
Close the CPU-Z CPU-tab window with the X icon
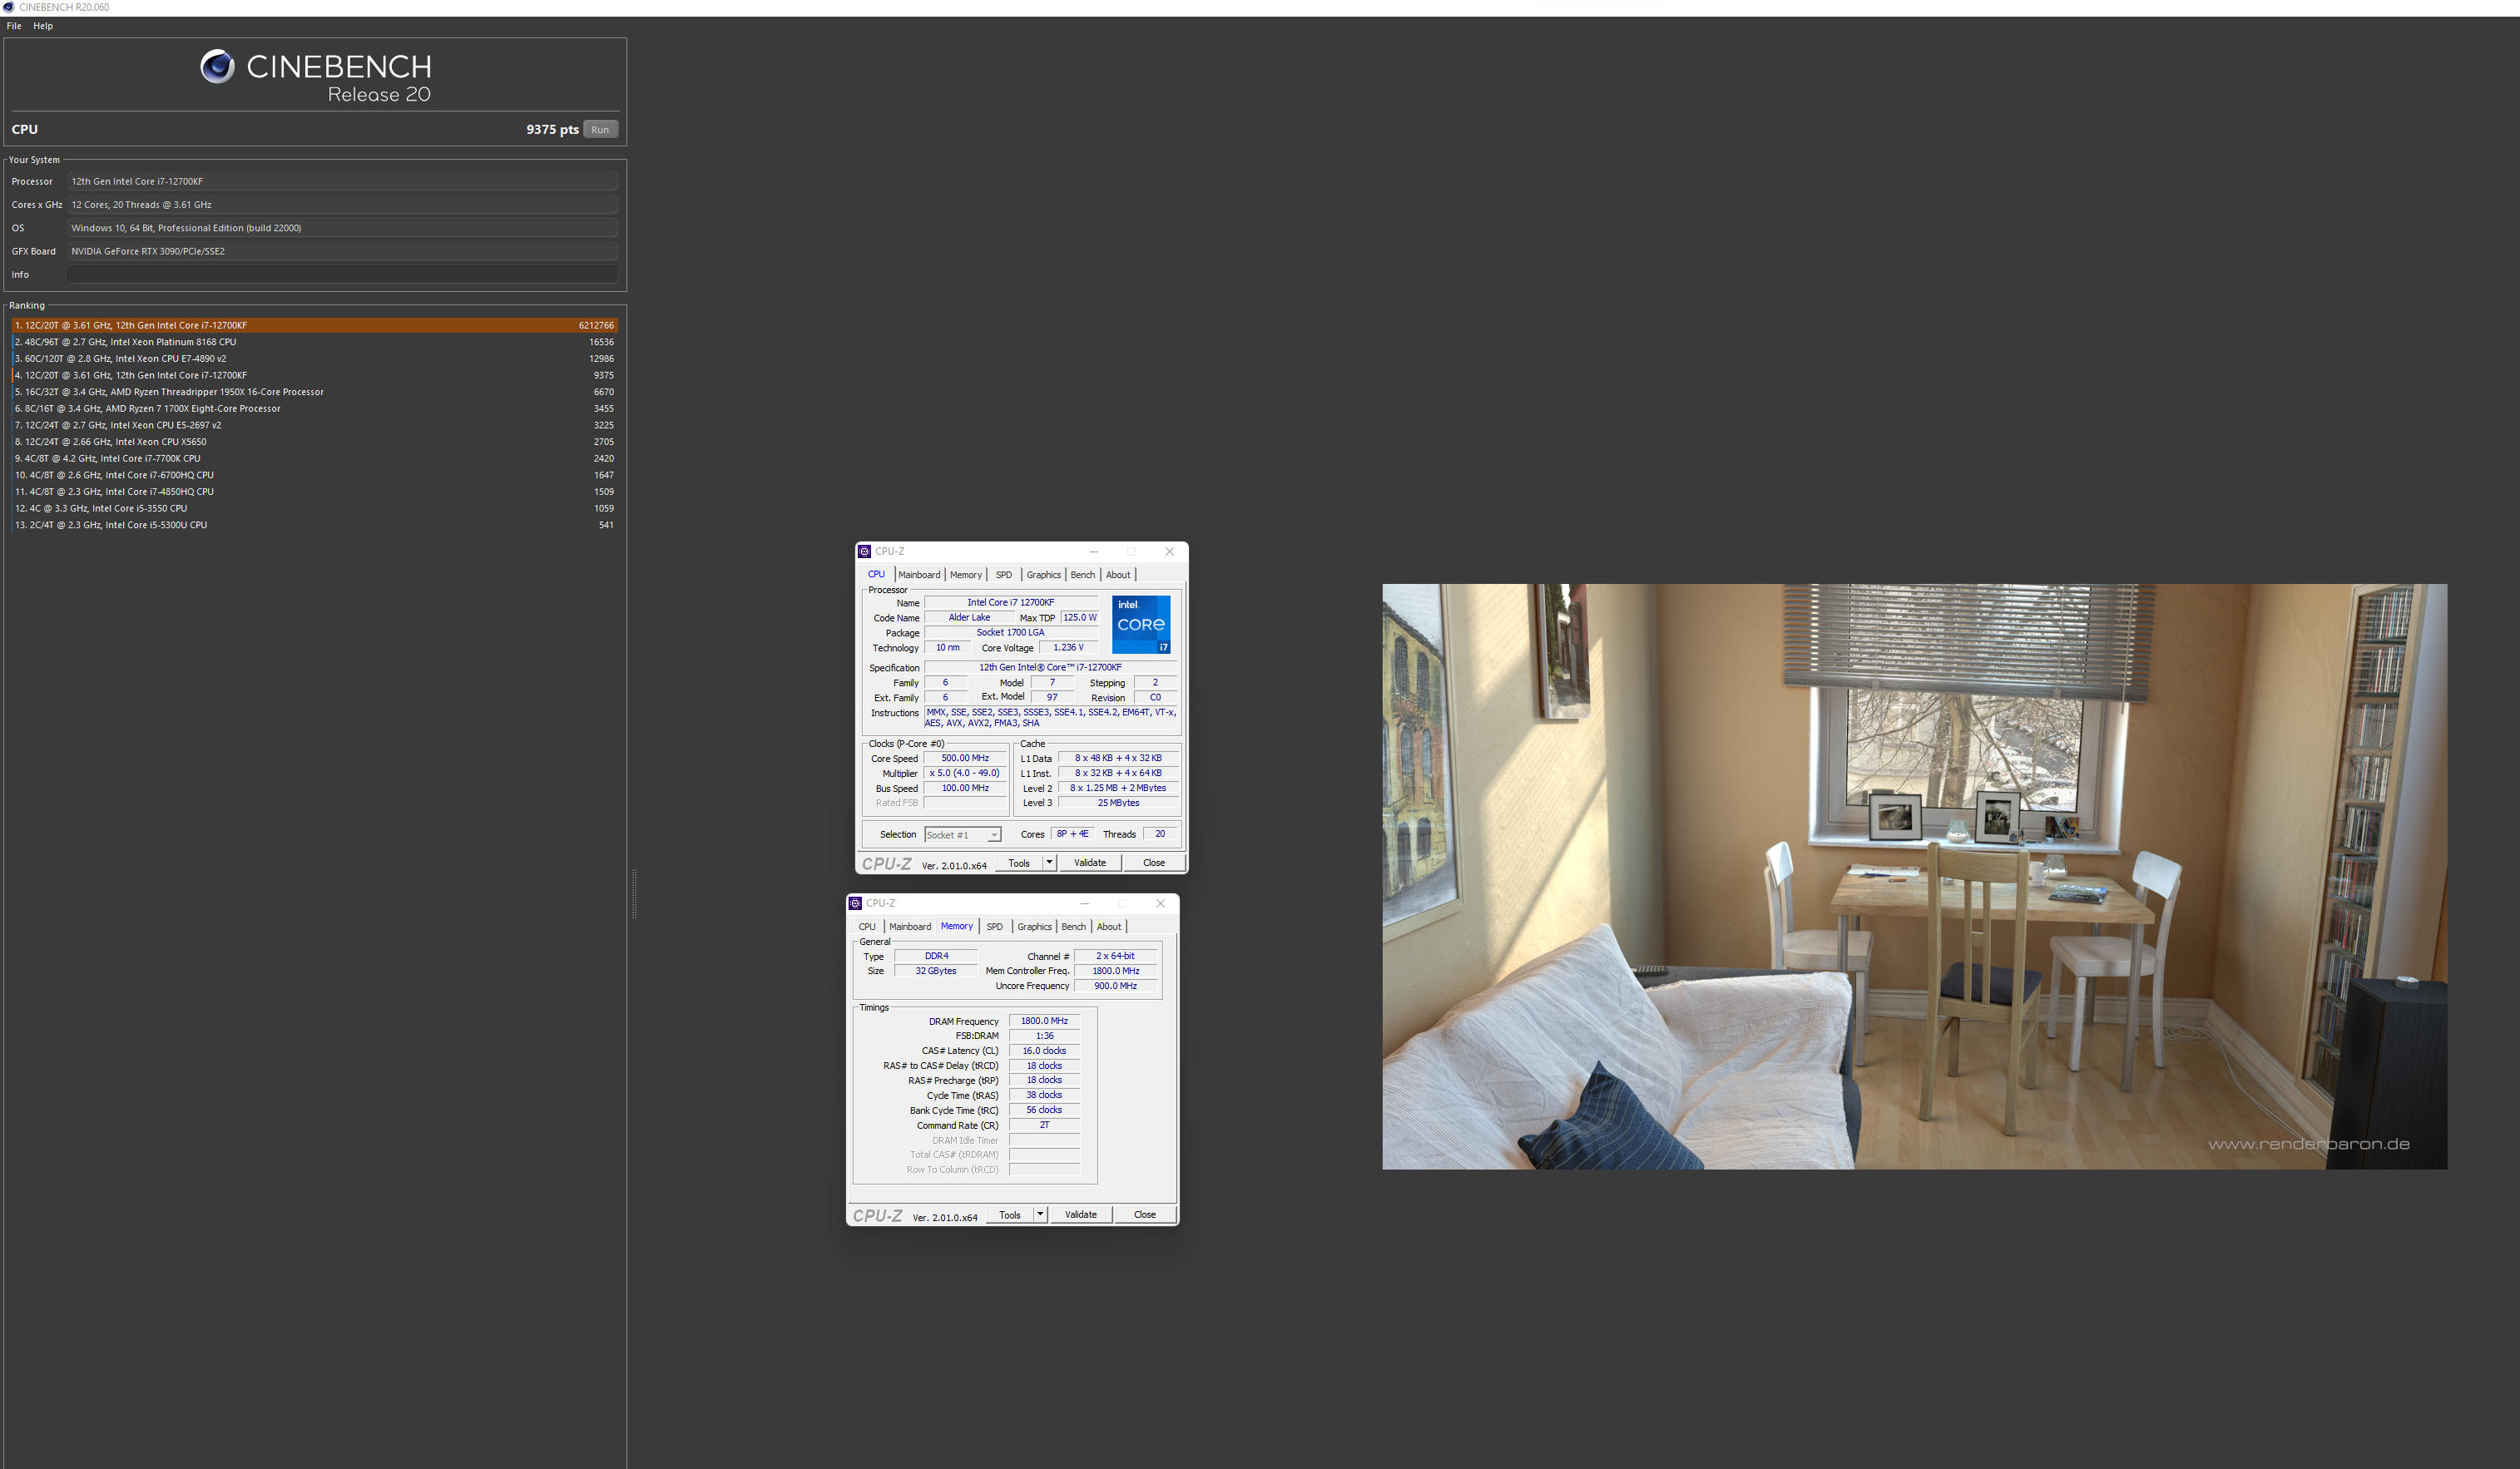(1169, 551)
